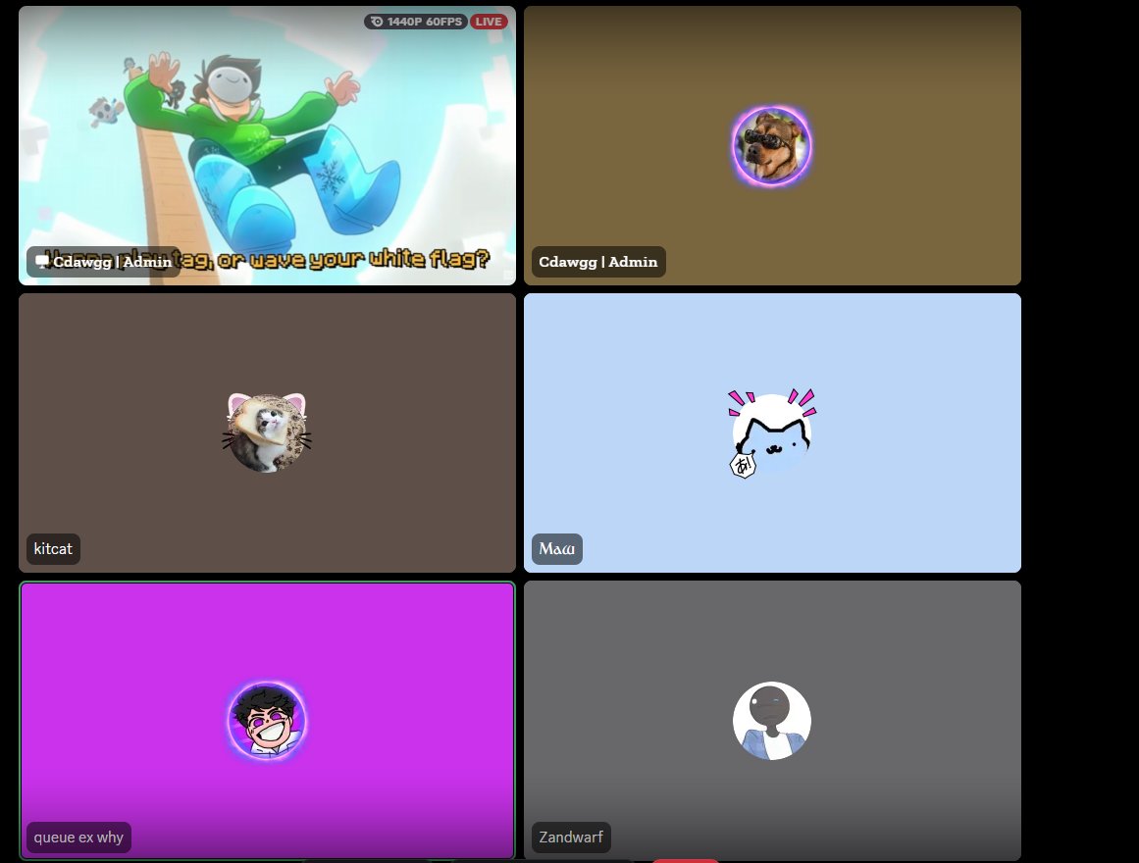The image size is (1139, 863).
Task: Focus the kitcat participant tile
Action: (267, 432)
